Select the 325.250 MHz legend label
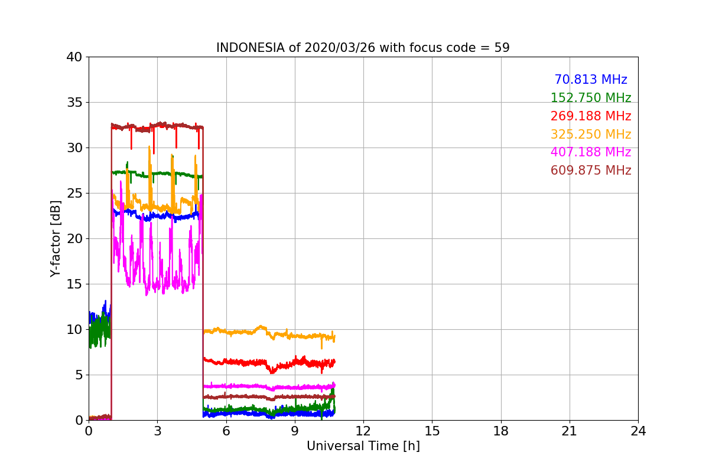 pos(591,135)
